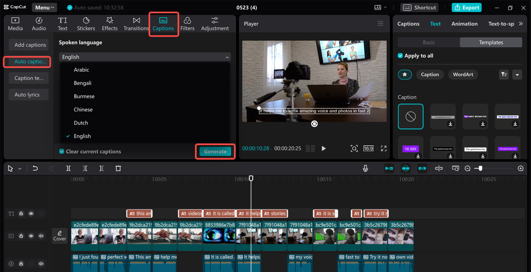Expand more right-panel tabs chevron

pos(521,24)
